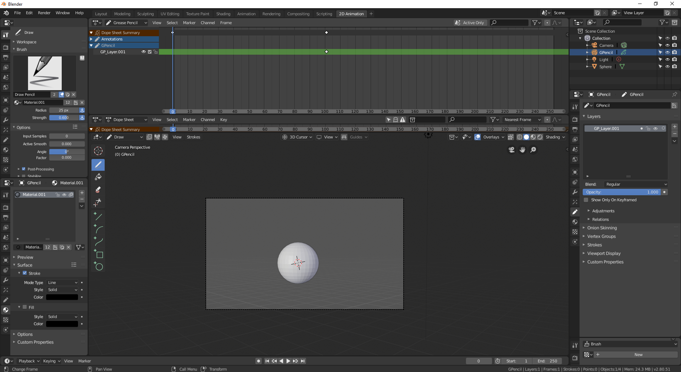Expand the Onion Skinning panel
Image resolution: width=681 pixels, height=372 pixels.
pos(602,228)
